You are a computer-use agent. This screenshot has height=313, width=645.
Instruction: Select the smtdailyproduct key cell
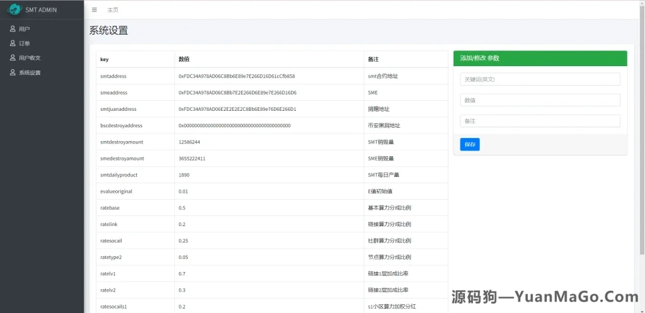point(135,175)
